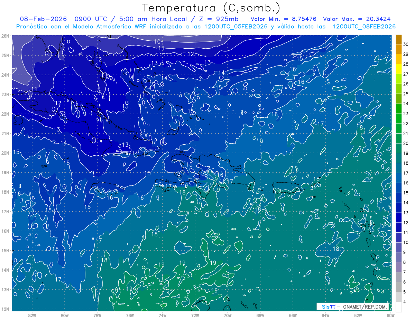Select the latitude axis label 17N
The image size is (415, 320).
click(5, 211)
